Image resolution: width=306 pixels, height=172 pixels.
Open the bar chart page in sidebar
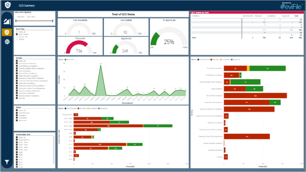[x=6, y=21]
